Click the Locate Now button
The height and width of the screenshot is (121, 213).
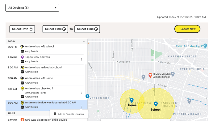[x=187, y=29]
